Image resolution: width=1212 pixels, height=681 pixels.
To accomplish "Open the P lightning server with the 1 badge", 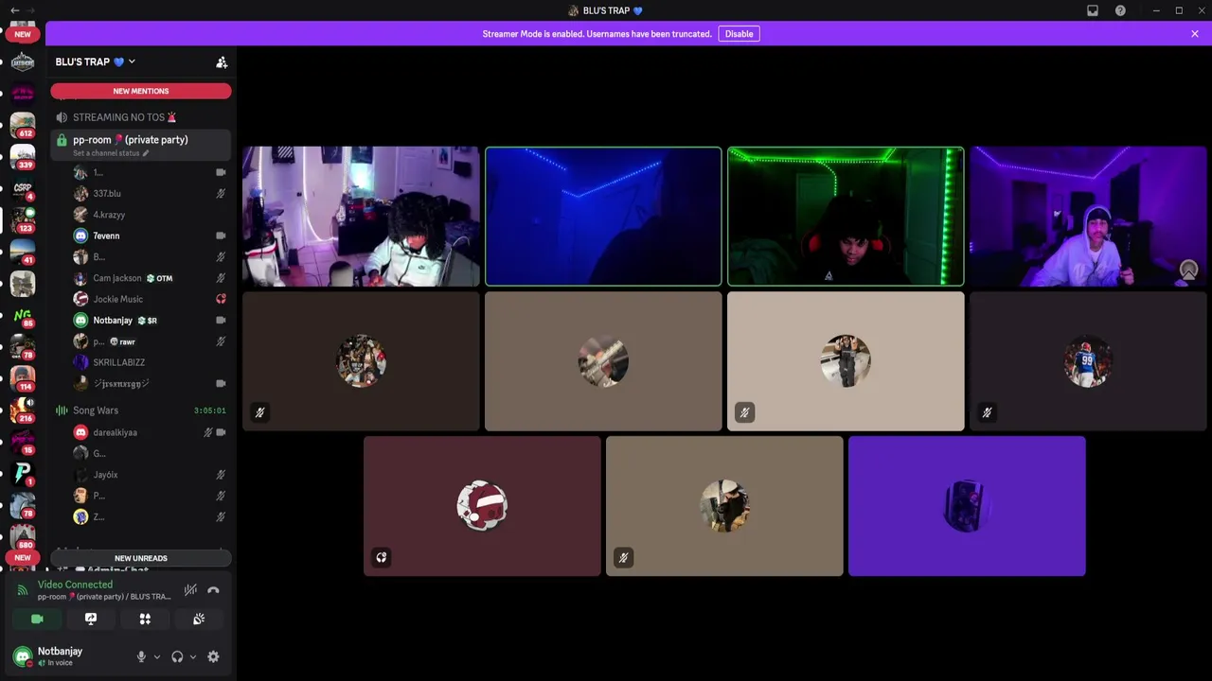I will coord(23,474).
